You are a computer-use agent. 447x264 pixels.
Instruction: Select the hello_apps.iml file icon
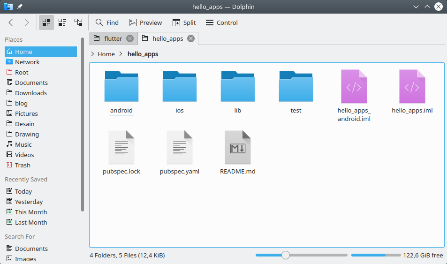coord(412,86)
